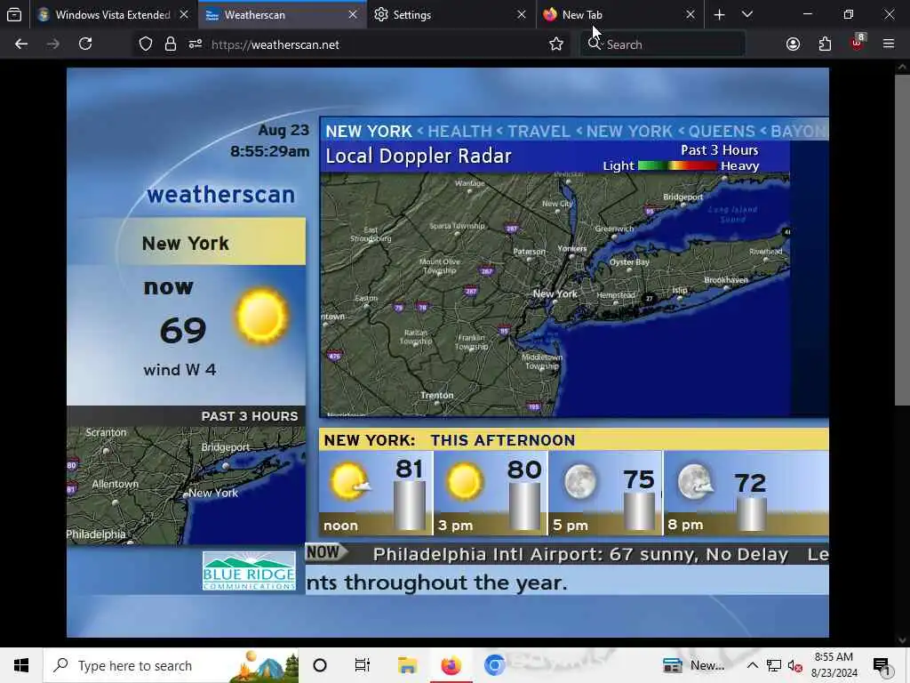Close the New Tab tab

[x=690, y=14]
